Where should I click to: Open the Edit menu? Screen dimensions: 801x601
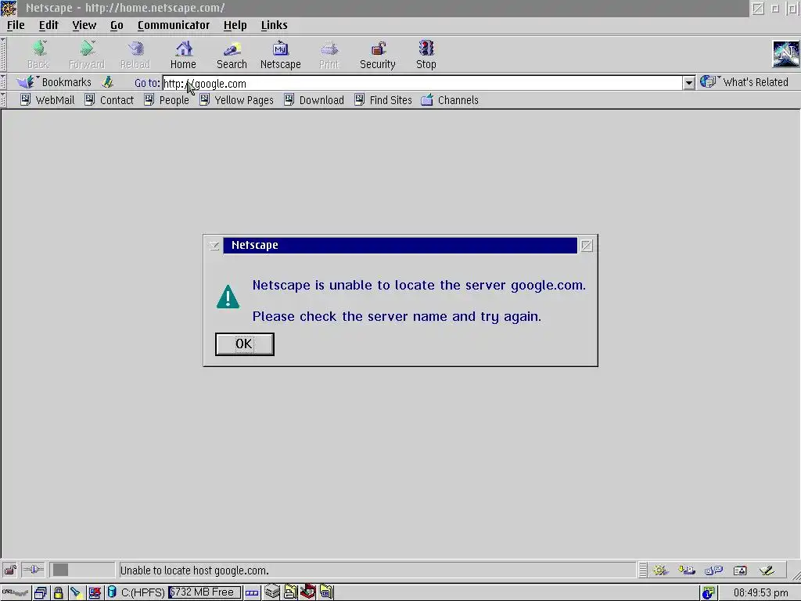coord(48,25)
